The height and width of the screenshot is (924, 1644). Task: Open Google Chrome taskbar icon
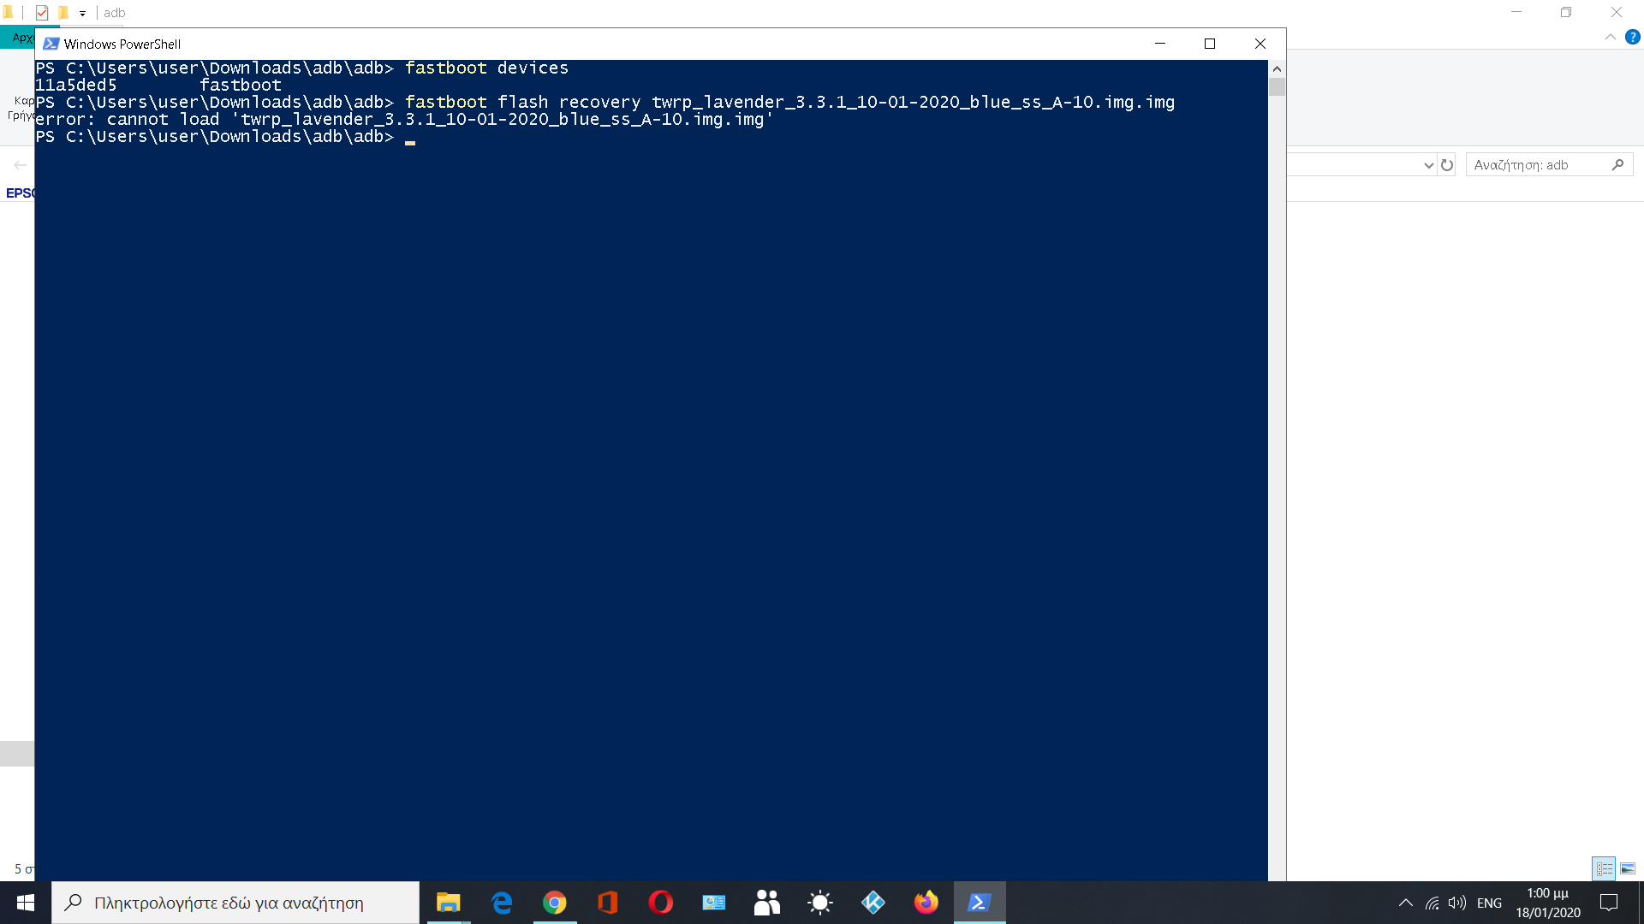tap(555, 903)
